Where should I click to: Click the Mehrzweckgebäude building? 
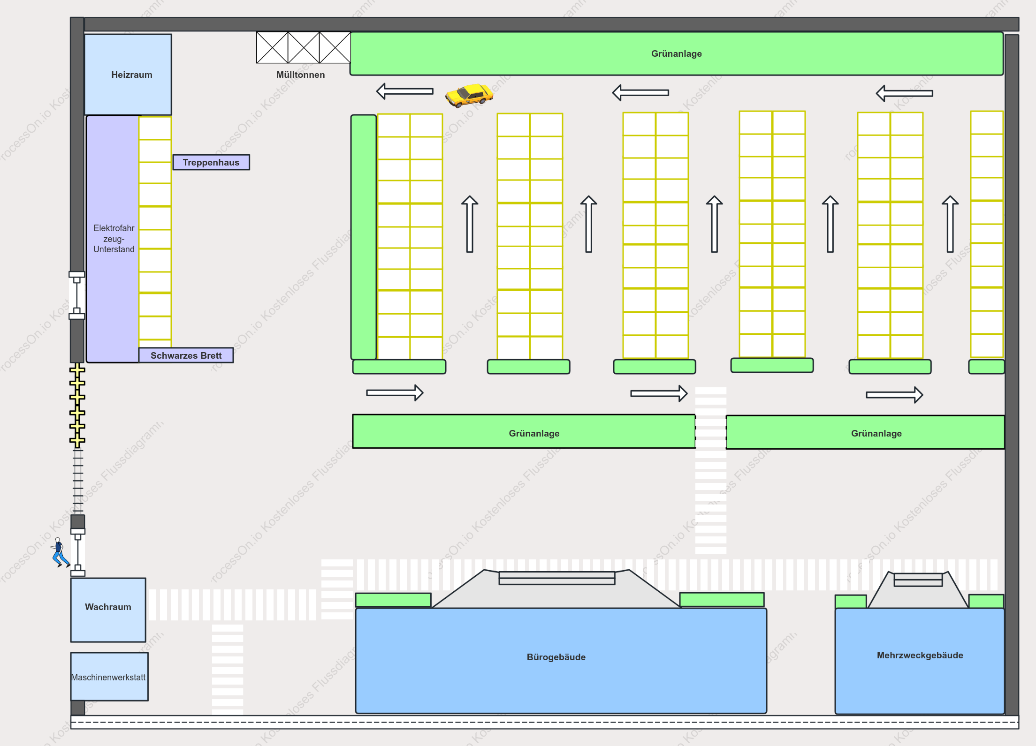click(920, 661)
